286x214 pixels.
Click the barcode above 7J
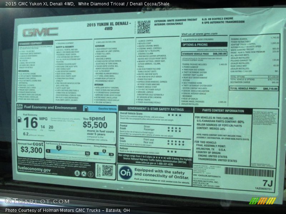click(249, 172)
